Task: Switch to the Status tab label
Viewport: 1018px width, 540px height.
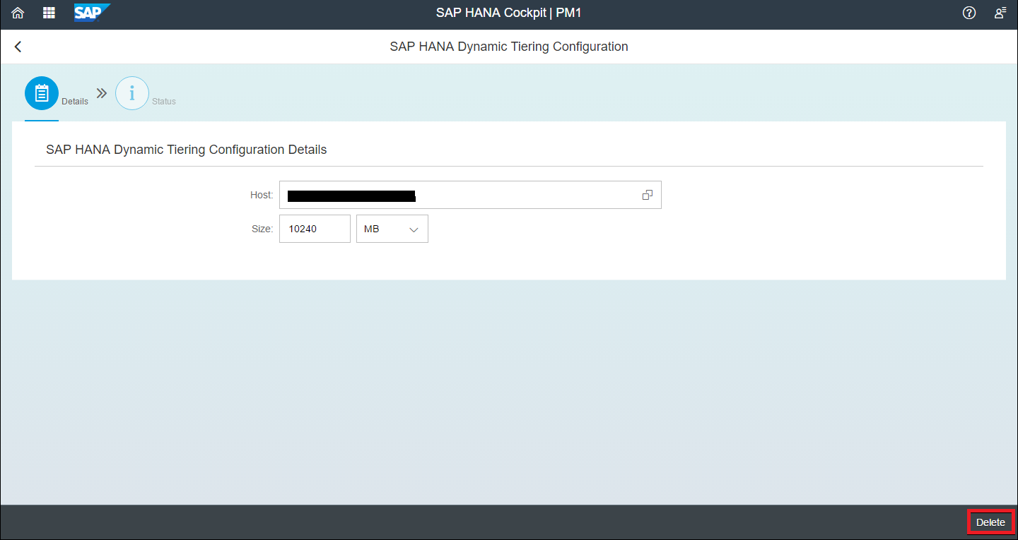Action: coord(164,102)
